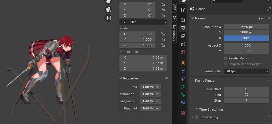Enable the Stereoscopy checkbox
The width and height of the screenshot is (272, 124).
point(197,117)
